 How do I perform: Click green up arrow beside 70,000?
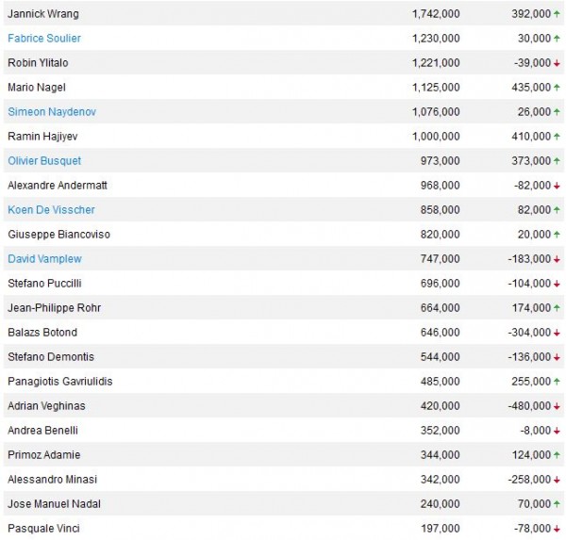(557, 503)
